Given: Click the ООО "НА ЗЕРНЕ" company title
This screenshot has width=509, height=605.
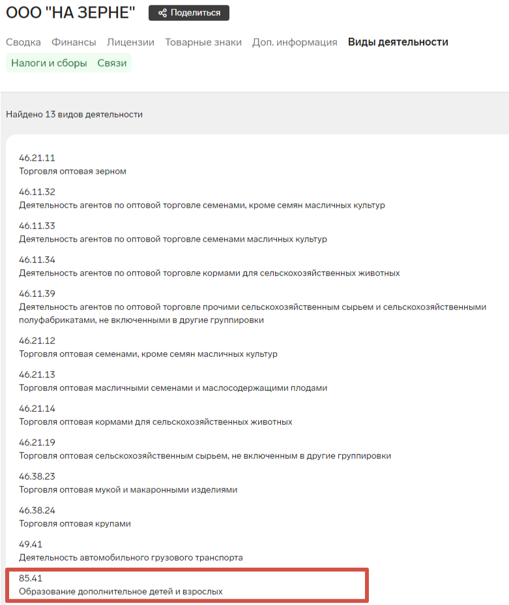Looking at the screenshot, I should 71,12.
